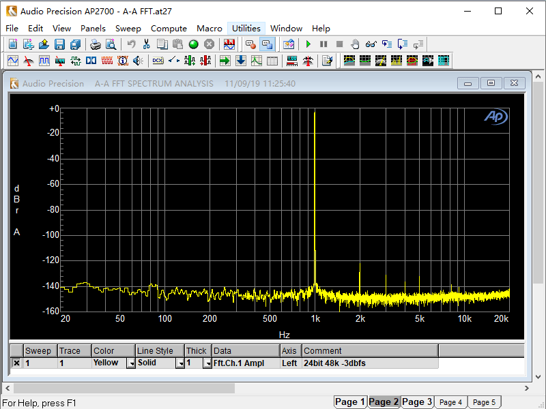
Task: Toggle the trace row X checkbox
Action: tap(16, 363)
